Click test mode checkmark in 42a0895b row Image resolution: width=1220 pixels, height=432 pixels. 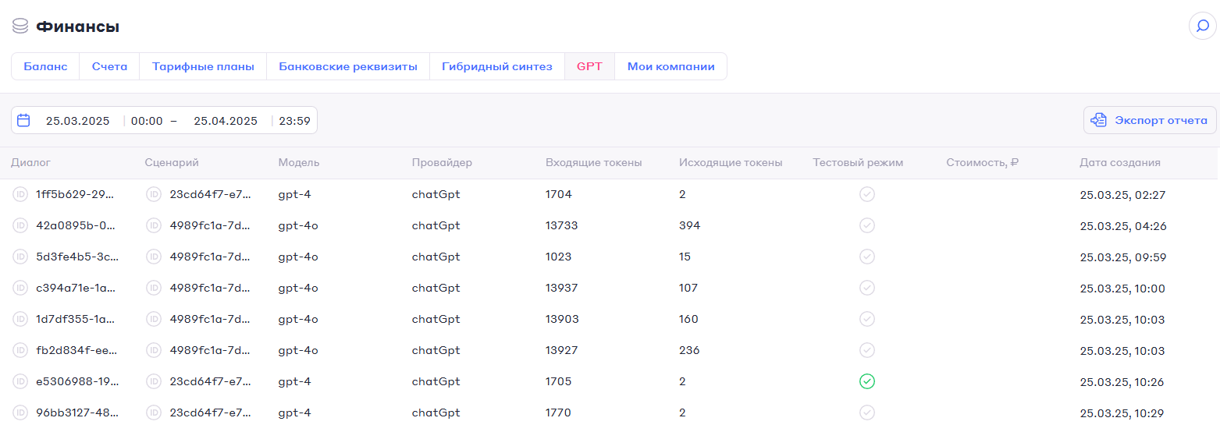866,225
